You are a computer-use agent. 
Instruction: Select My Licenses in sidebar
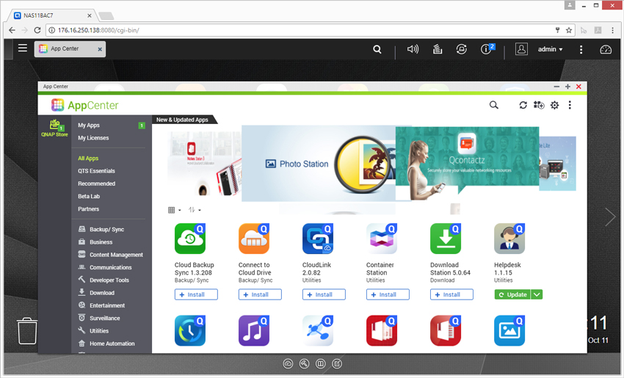pos(93,138)
